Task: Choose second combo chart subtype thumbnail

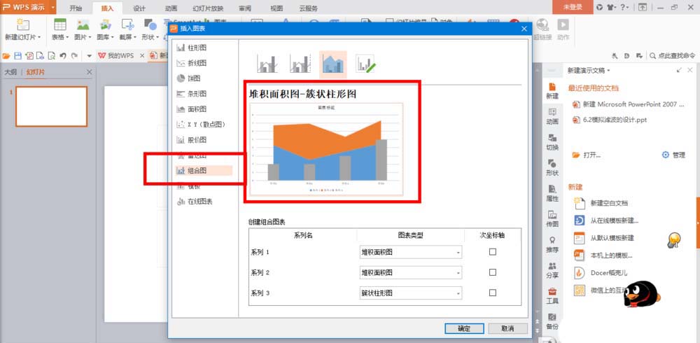Action: pos(300,64)
